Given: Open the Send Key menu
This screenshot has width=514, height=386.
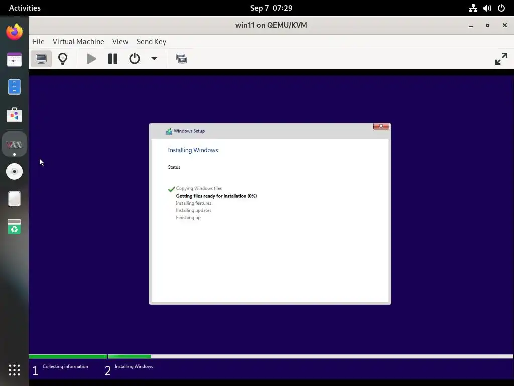Looking at the screenshot, I should click(151, 42).
